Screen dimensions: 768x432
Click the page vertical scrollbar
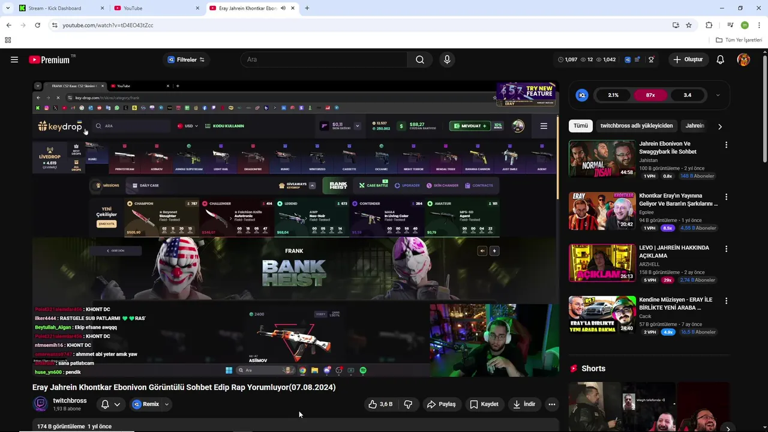tap(764, 108)
